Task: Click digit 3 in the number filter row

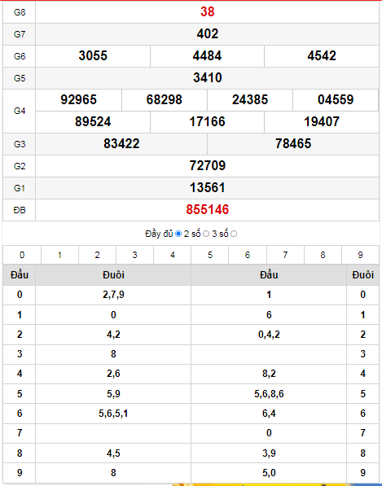Action: (x=135, y=255)
